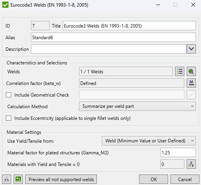Open the welds selection list icon

180,71
